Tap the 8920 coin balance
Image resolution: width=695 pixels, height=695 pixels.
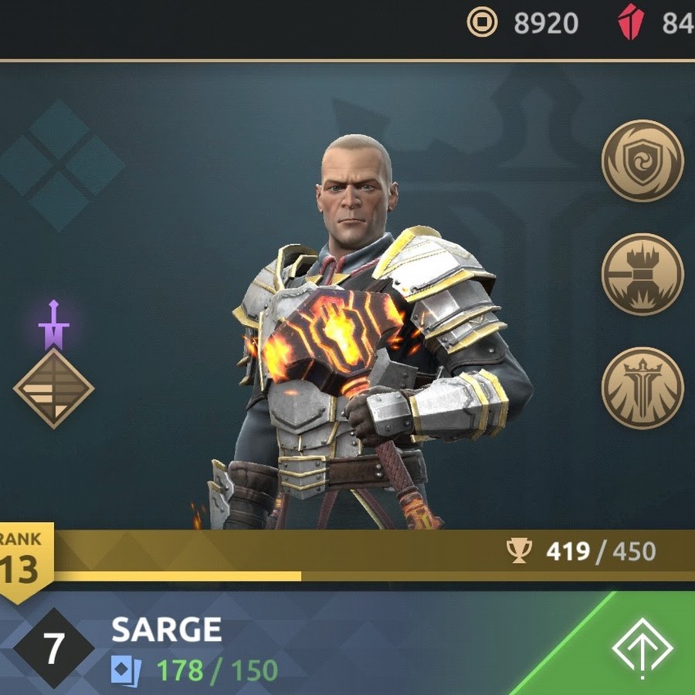(546, 23)
